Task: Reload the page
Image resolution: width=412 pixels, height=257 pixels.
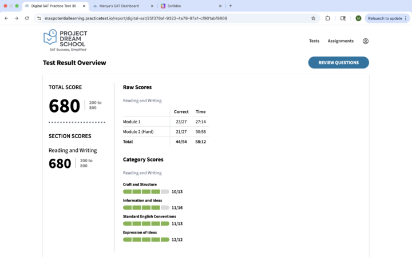Action: click(x=26, y=18)
